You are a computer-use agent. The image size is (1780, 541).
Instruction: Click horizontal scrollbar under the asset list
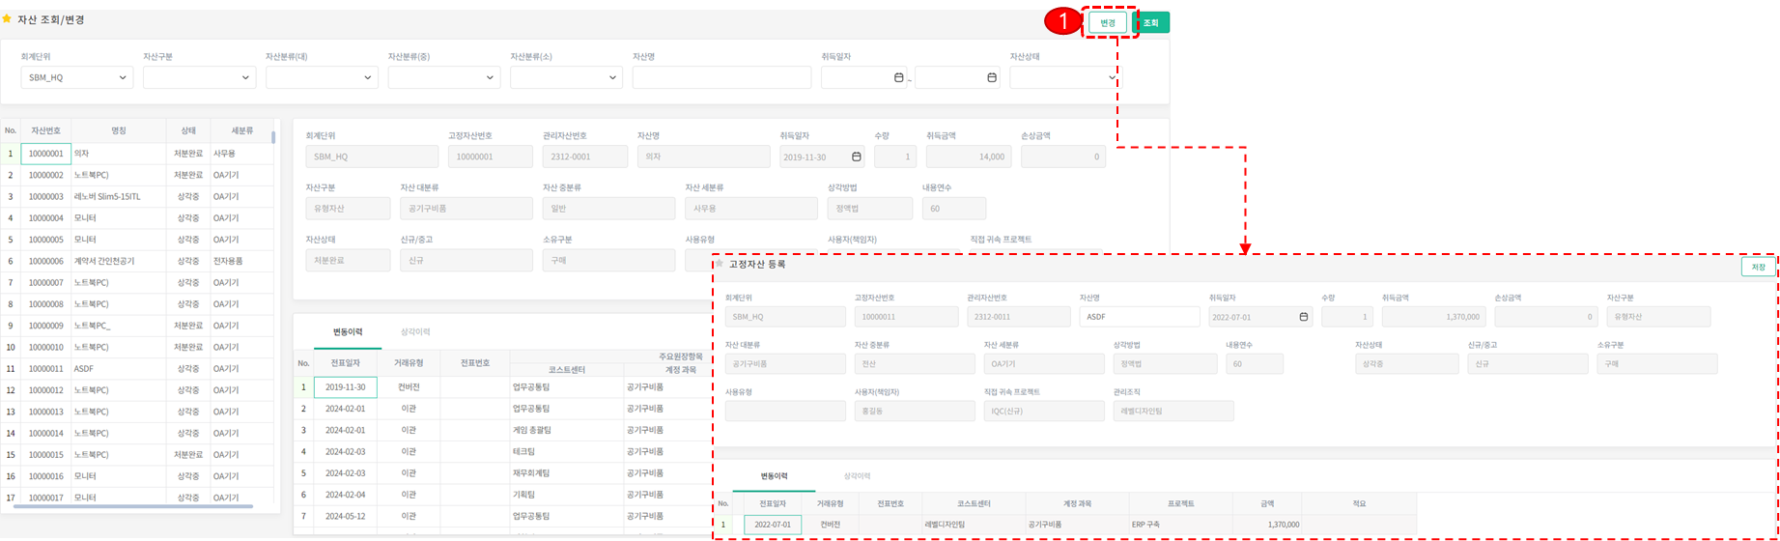[x=135, y=506]
